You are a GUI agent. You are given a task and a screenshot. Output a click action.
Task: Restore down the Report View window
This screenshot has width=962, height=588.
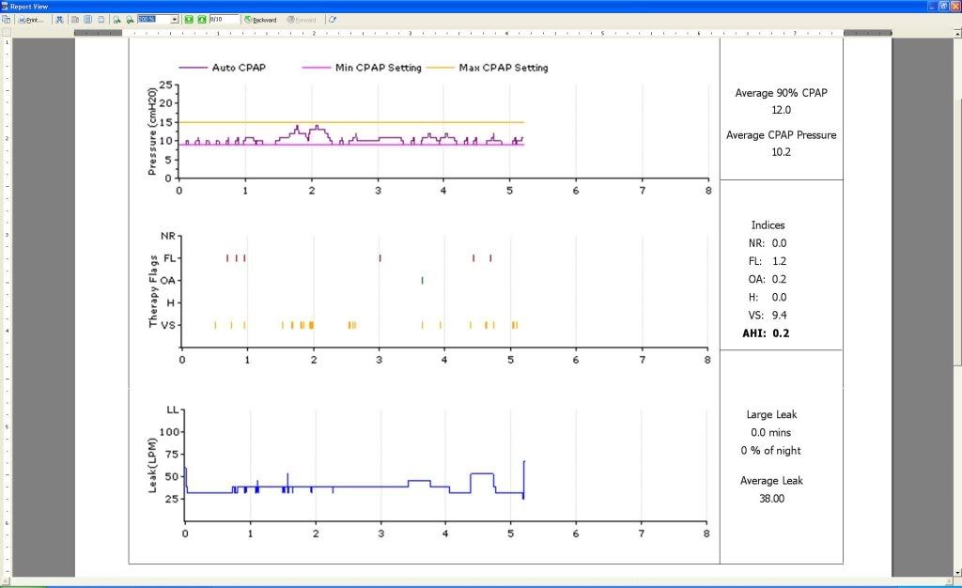(x=941, y=6)
